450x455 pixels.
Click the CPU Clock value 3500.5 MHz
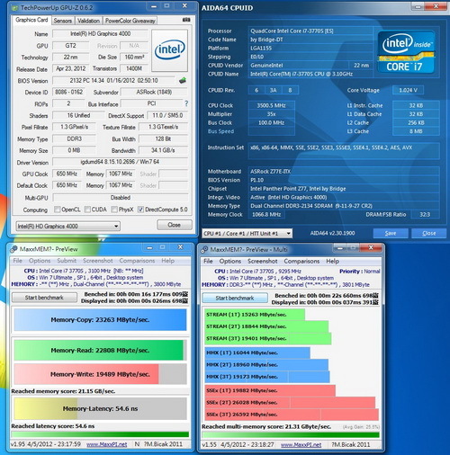[271, 105]
